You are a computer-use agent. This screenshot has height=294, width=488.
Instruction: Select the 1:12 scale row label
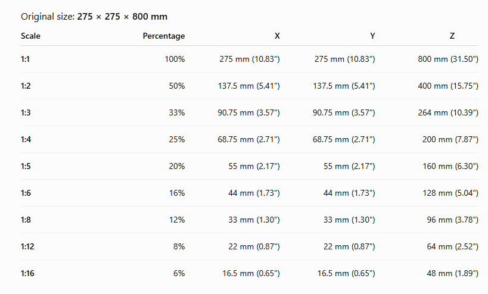tap(27, 246)
